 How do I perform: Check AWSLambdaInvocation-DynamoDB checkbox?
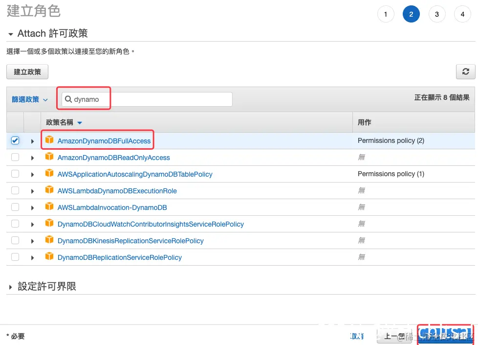pos(15,207)
